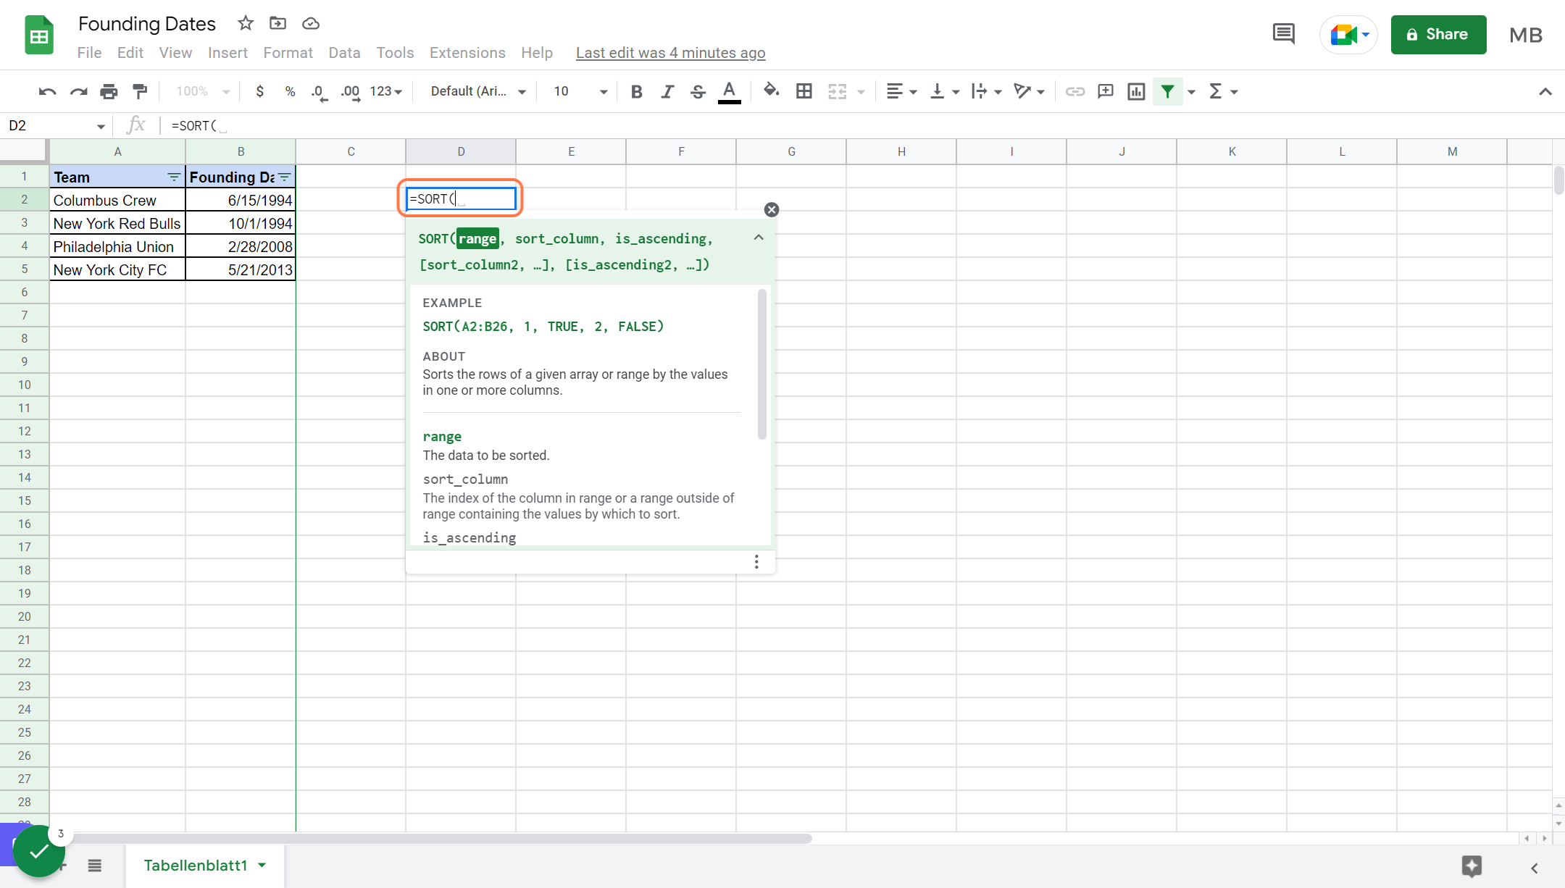The image size is (1565, 888).
Task: Open the formula help three-dot options
Action: [x=756, y=562]
